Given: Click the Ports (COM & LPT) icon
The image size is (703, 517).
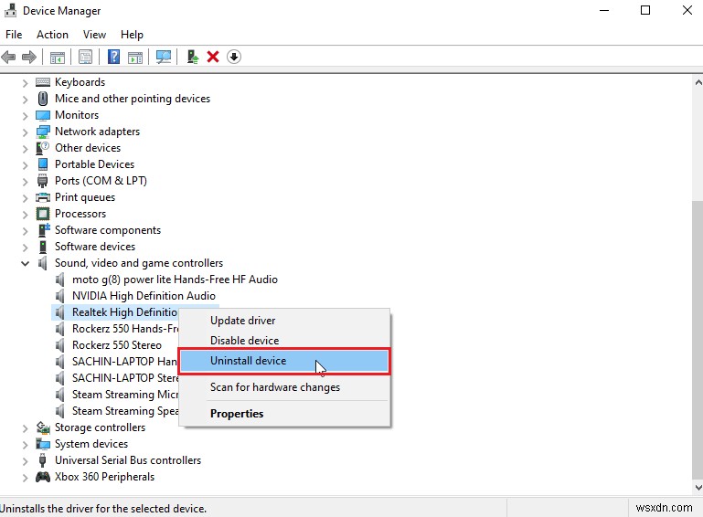Looking at the screenshot, I should (x=43, y=181).
